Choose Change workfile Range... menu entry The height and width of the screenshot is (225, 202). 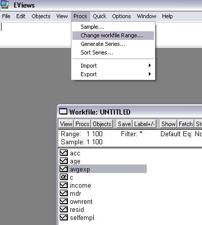[113, 35]
